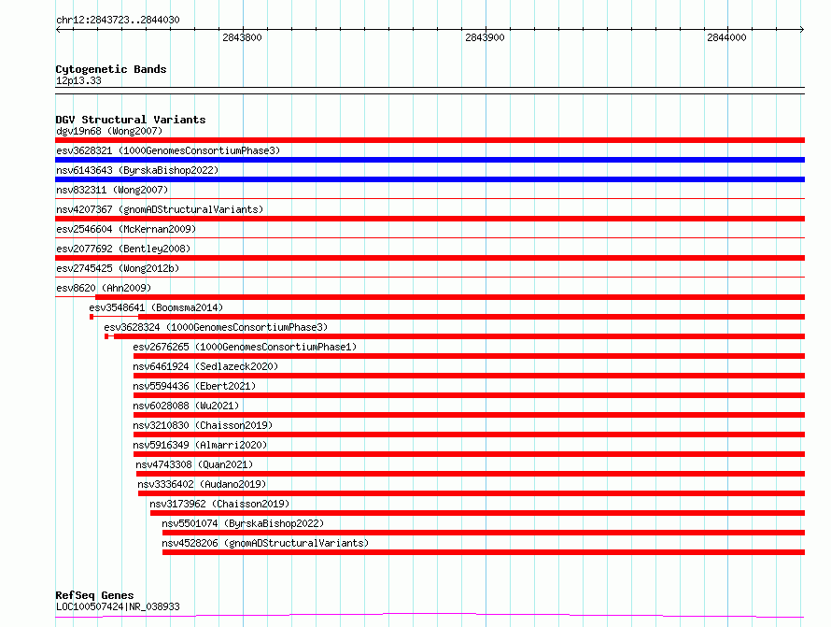Click the red bar under nsv5501074

pos(484,533)
